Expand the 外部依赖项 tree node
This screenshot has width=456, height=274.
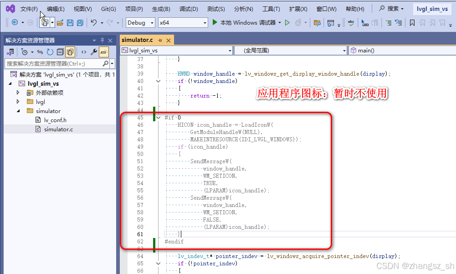click(x=18, y=93)
